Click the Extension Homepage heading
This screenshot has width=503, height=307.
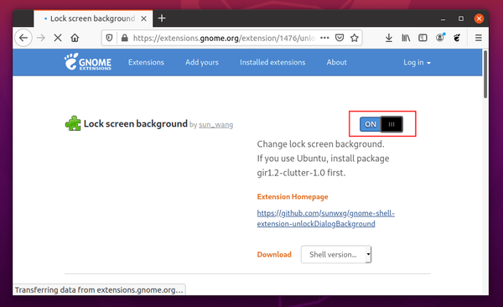point(293,196)
